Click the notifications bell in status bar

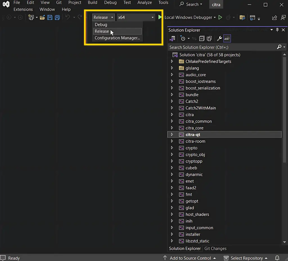[277, 258]
